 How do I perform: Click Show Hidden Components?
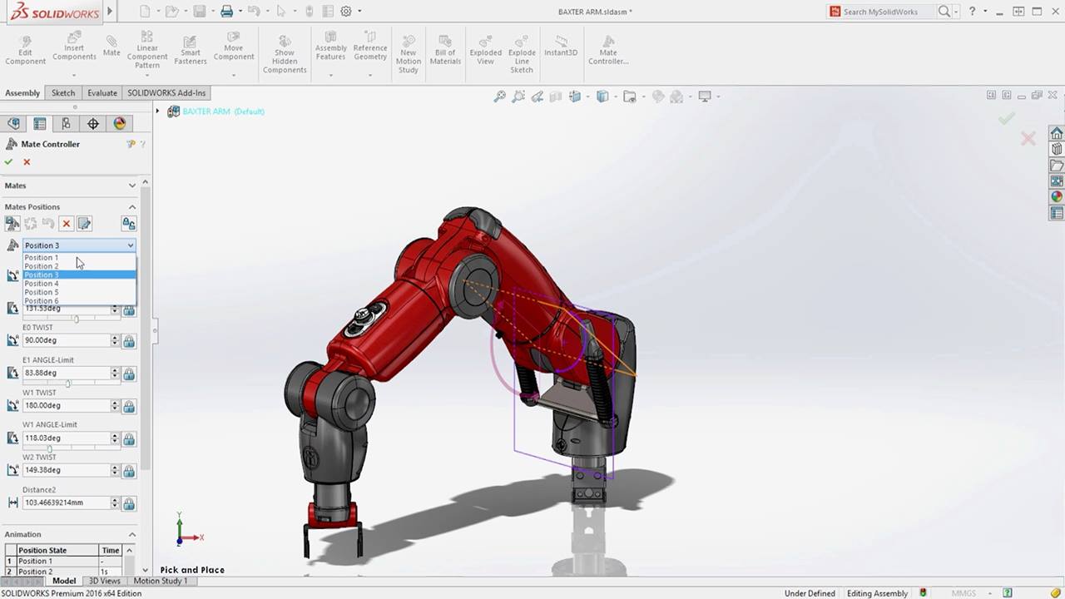point(285,55)
